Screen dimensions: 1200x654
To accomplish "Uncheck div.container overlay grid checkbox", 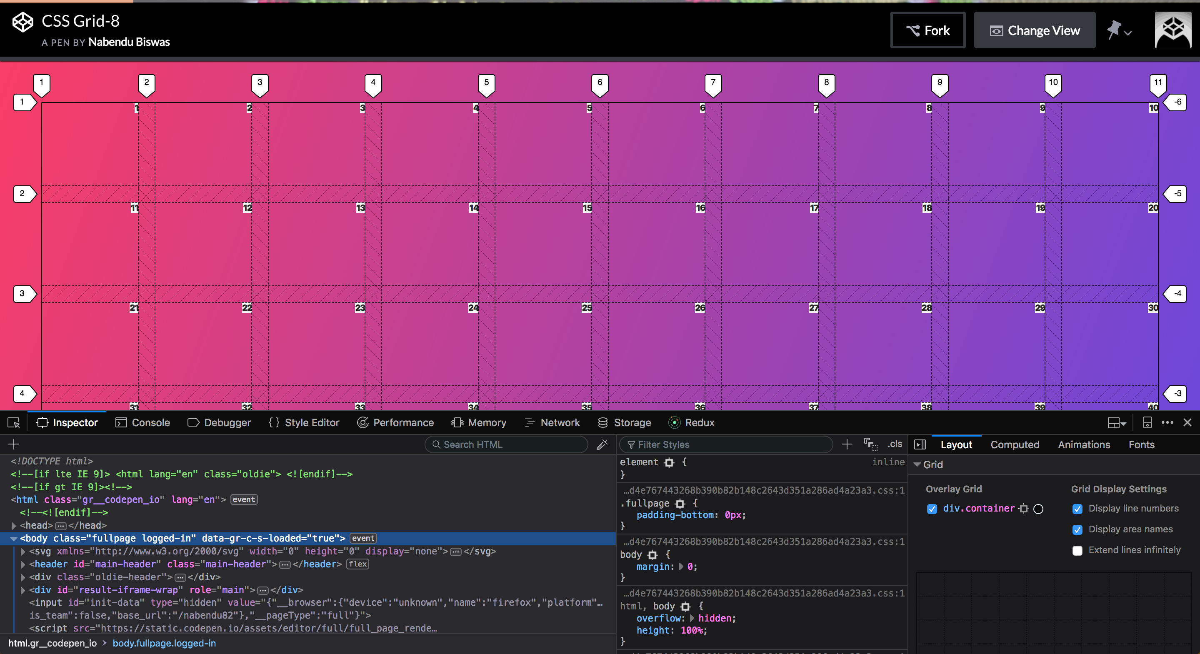I will 932,509.
